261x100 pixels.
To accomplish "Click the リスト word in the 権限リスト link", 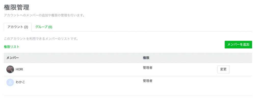I will click(15, 47).
